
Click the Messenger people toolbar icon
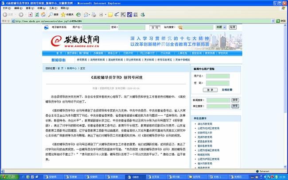click(143, 15)
